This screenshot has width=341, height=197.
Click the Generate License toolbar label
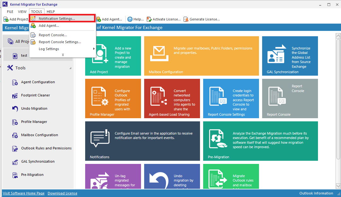(x=205, y=19)
